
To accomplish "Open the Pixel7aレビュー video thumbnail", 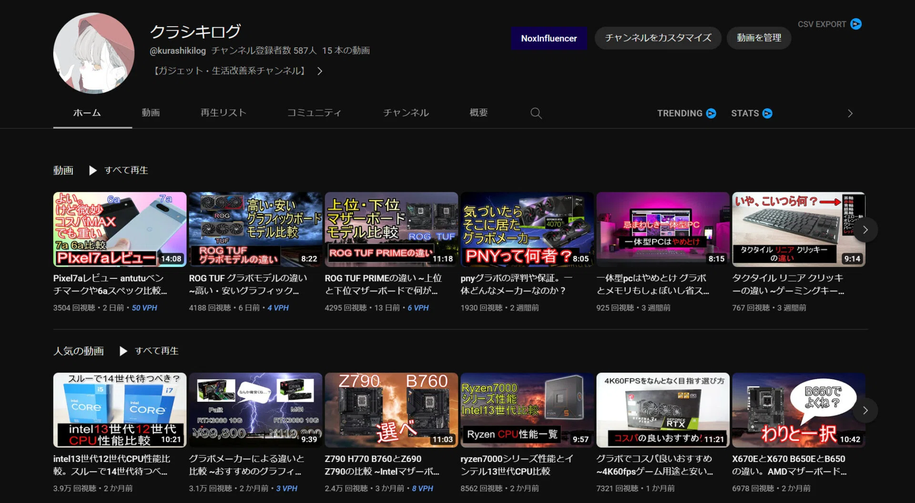I will point(120,229).
